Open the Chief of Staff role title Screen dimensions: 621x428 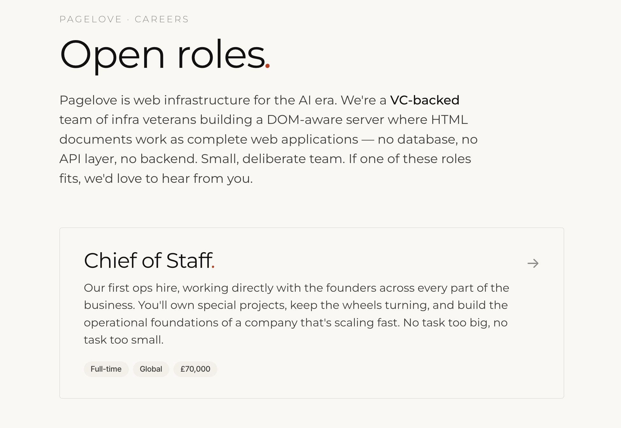coord(149,260)
